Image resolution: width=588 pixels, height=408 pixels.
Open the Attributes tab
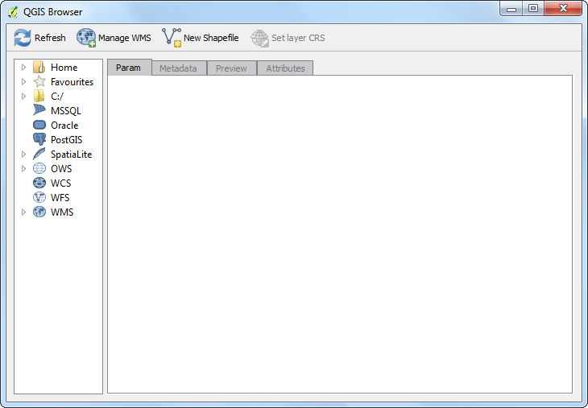pos(285,68)
